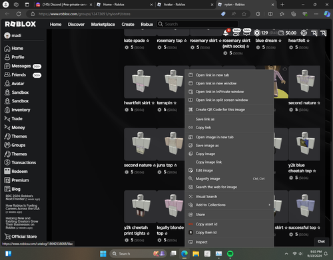Show hidden system tray icons chevron

click(x=286, y=253)
